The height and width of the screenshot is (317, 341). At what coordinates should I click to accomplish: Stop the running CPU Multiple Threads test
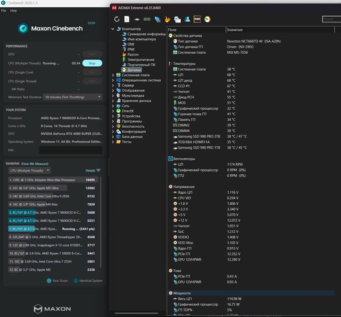[x=92, y=63]
